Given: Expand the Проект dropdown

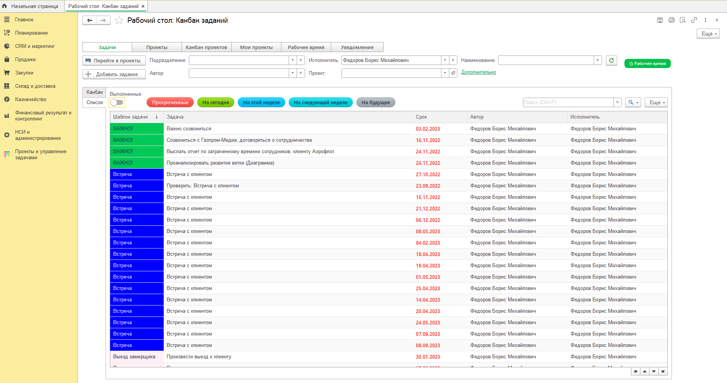Looking at the screenshot, I should pos(445,73).
